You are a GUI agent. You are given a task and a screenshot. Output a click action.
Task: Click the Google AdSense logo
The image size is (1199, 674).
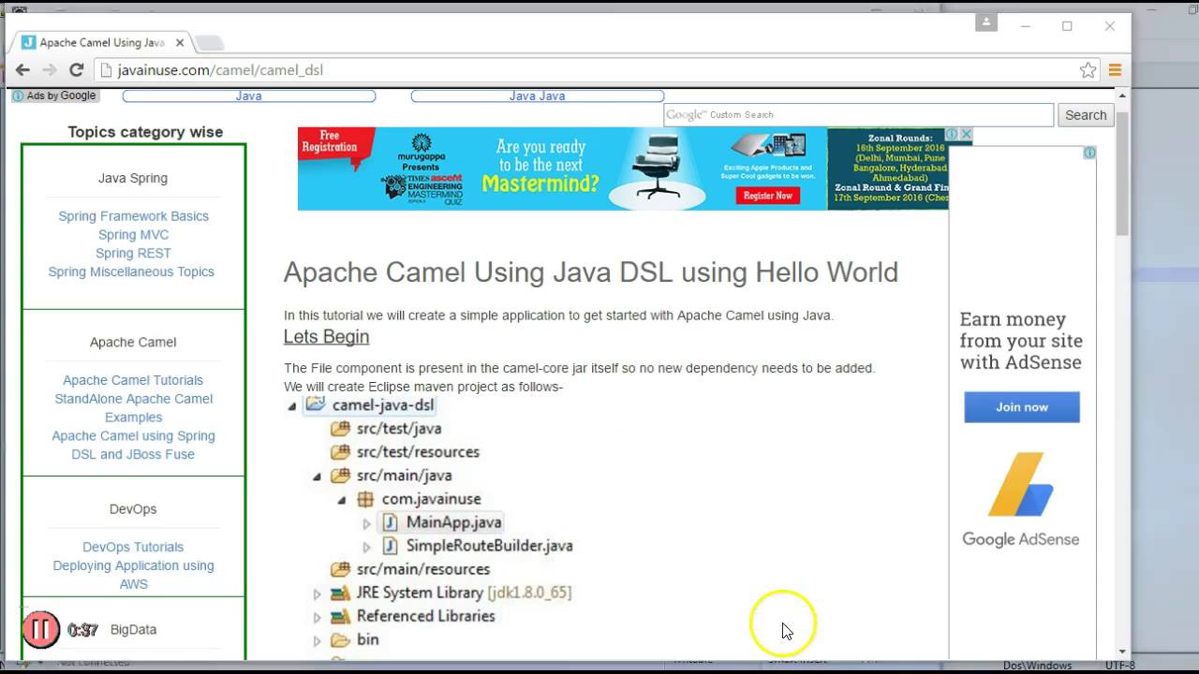click(1021, 499)
